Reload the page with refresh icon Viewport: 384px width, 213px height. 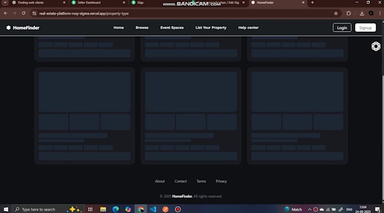pyautogui.click(x=24, y=14)
